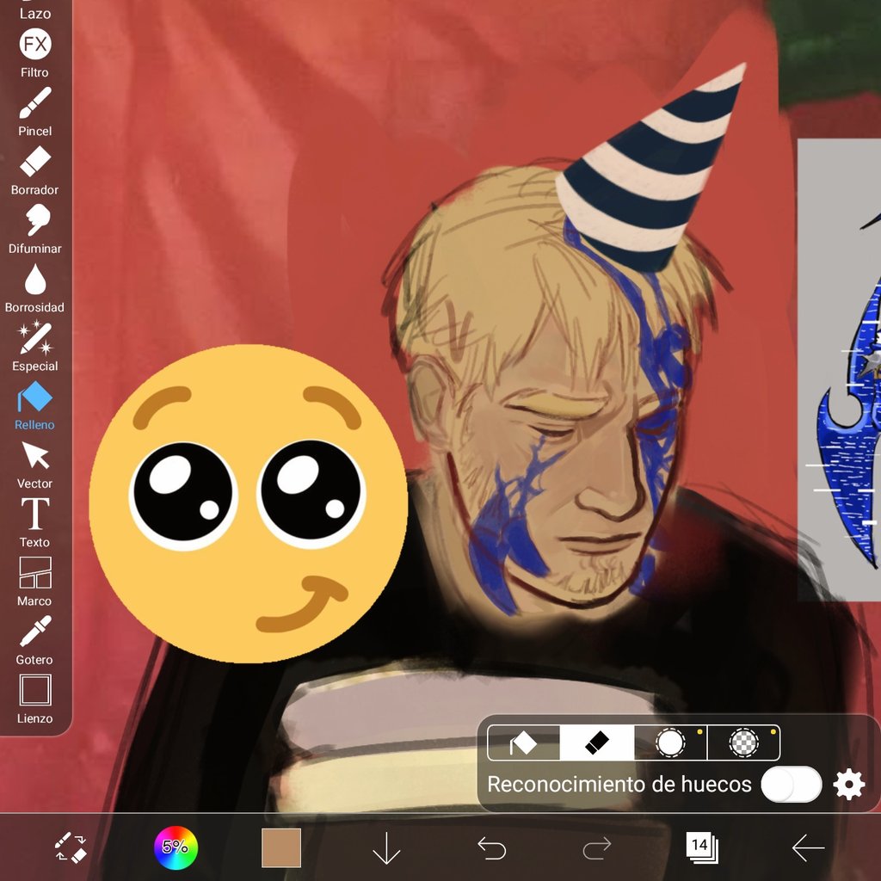Open the Filtro FX tool
The width and height of the screenshot is (881, 881).
click(34, 54)
